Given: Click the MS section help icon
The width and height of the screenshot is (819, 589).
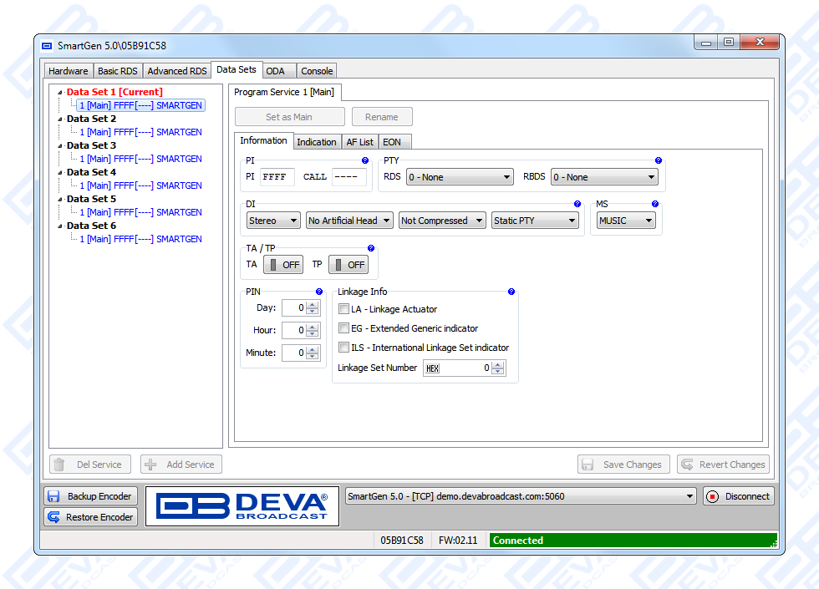Looking at the screenshot, I should pyautogui.click(x=655, y=204).
